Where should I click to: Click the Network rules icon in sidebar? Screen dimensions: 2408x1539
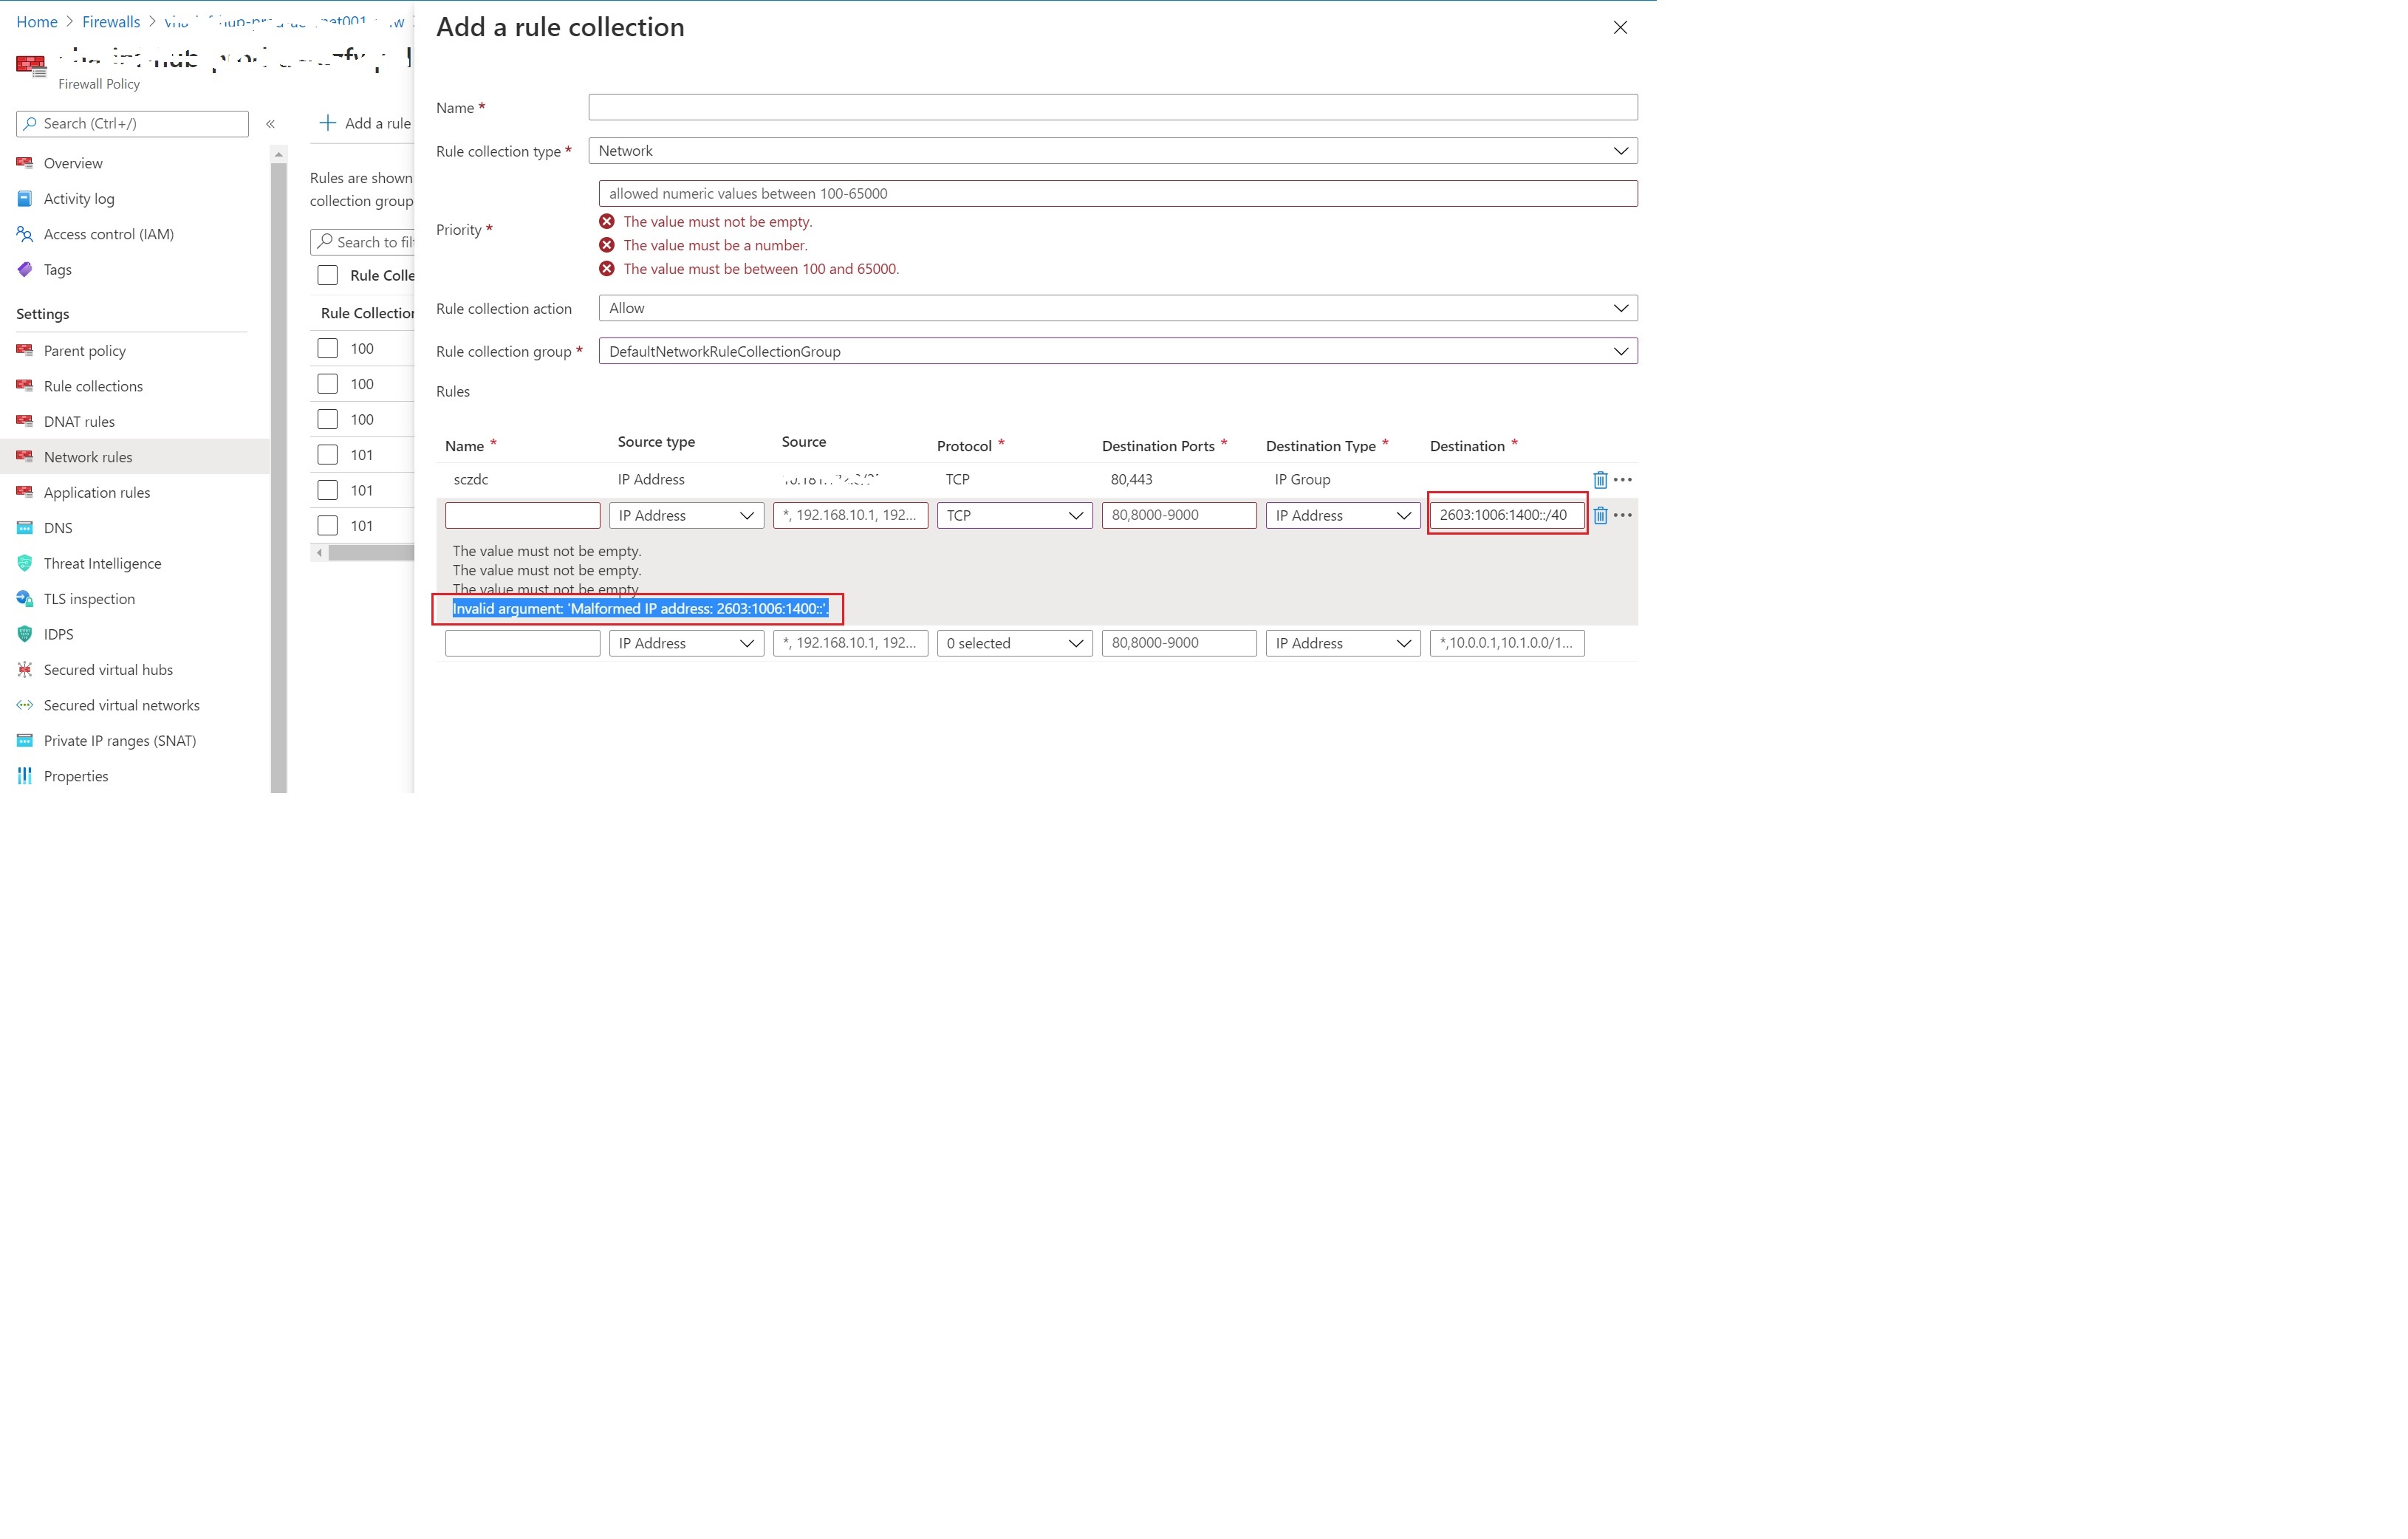[x=27, y=456]
